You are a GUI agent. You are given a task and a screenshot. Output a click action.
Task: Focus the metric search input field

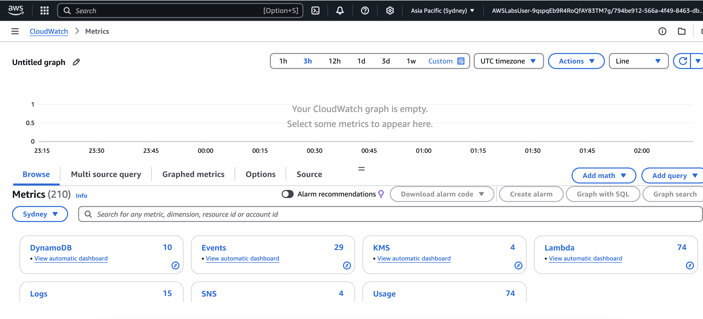click(x=390, y=214)
